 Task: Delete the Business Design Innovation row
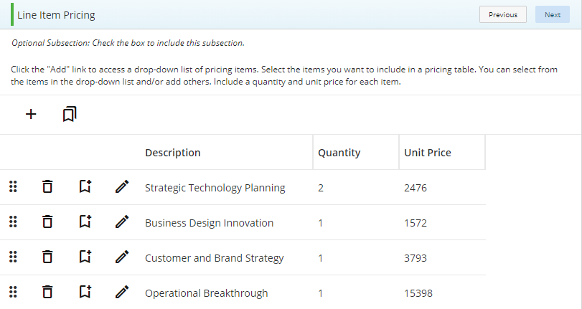[x=47, y=222]
